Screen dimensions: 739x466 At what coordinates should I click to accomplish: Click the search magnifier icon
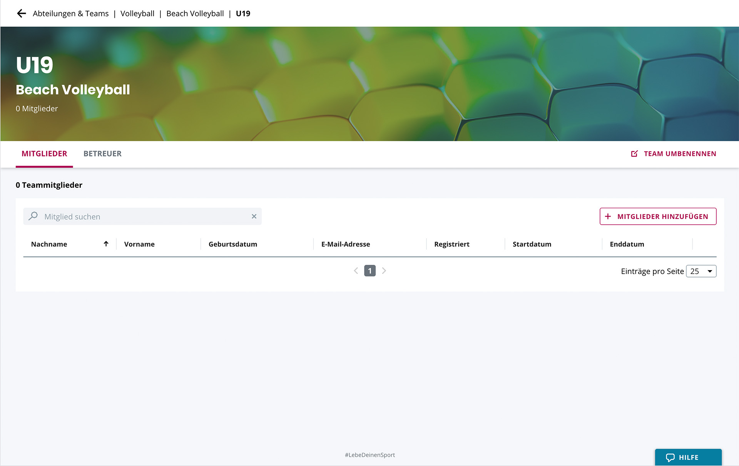coord(33,216)
